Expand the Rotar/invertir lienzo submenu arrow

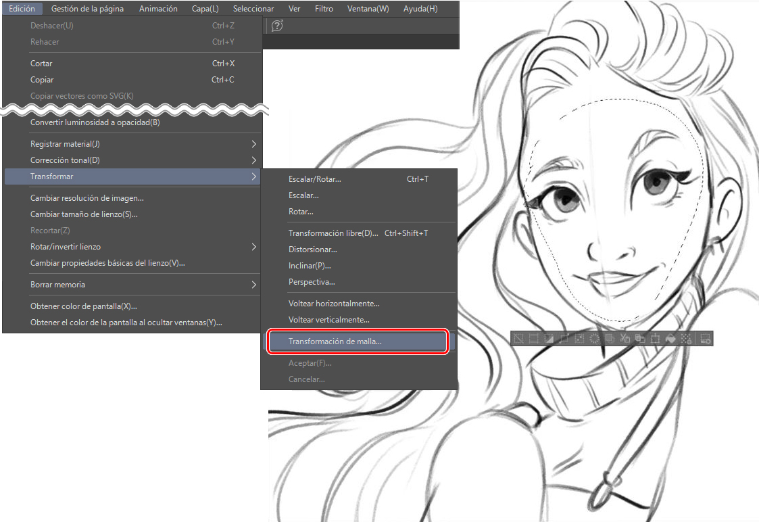(x=254, y=247)
